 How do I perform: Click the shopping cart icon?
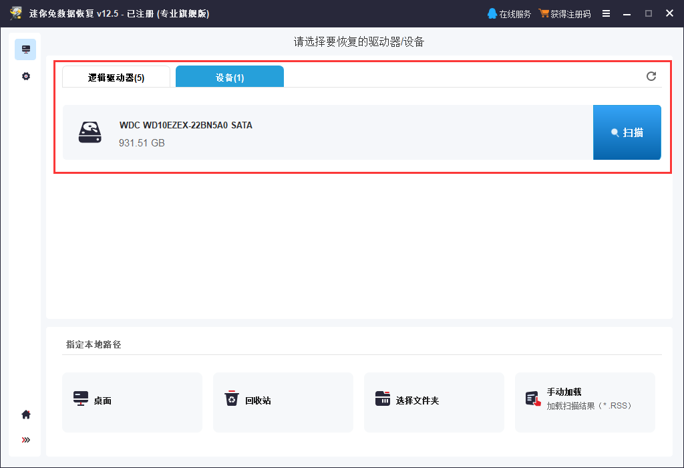544,13
